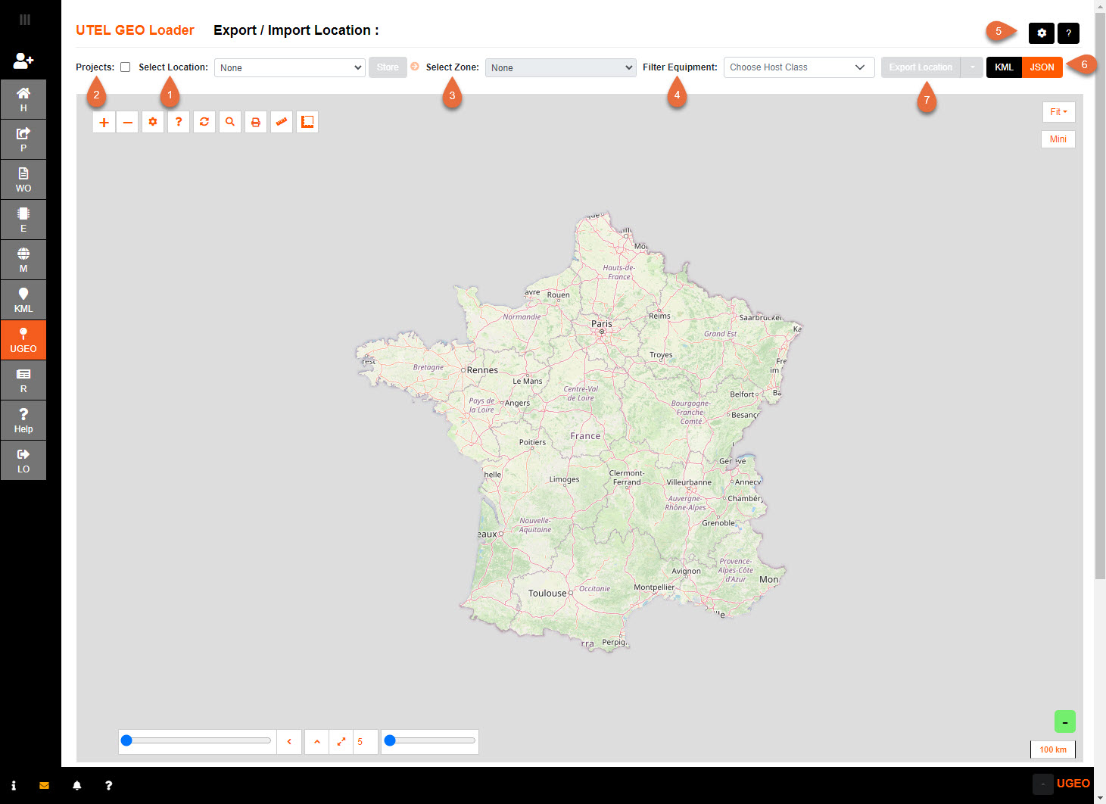Click the green minus button on map
The width and height of the screenshot is (1106, 804).
point(1065,721)
